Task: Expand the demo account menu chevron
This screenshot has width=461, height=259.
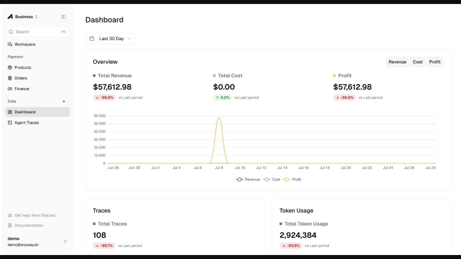Action: click(x=65, y=241)
